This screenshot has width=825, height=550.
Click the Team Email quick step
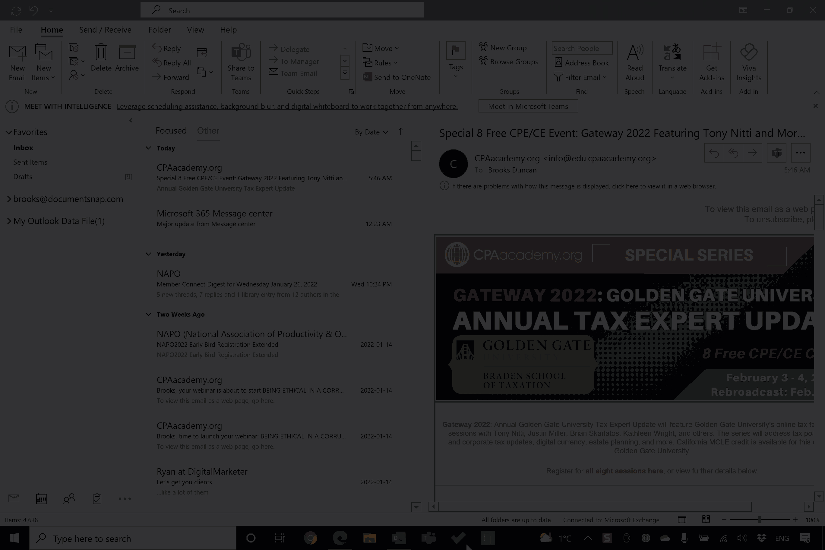pyautogui.click(x=293, y=73)
